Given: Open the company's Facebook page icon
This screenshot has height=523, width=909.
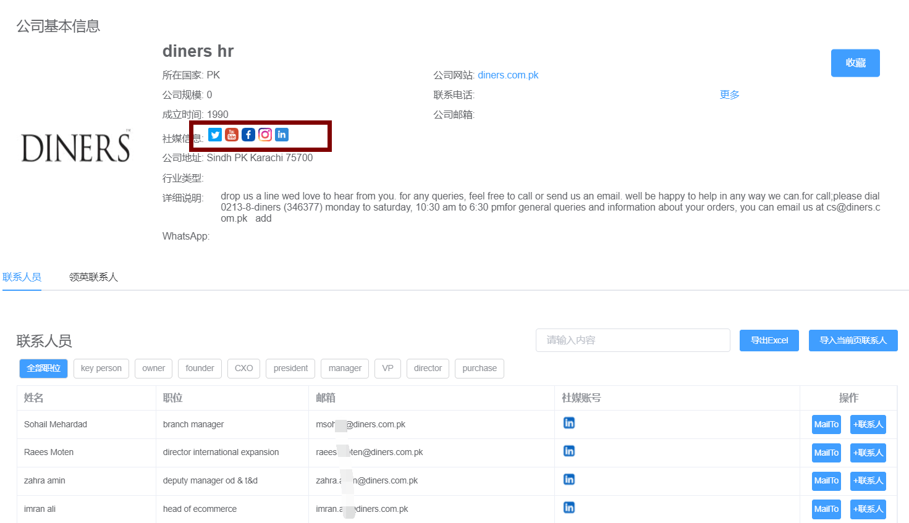Looking at the screenshot, I should (x=248, y=135).
